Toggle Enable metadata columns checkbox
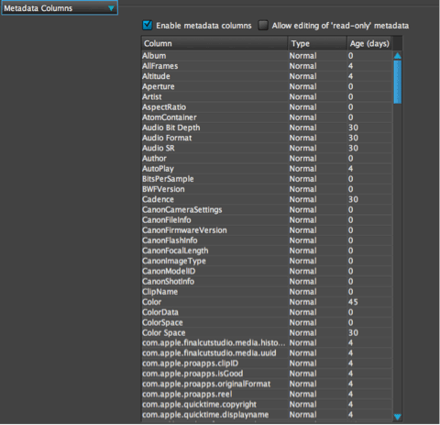440x425 pixels. 148,26
